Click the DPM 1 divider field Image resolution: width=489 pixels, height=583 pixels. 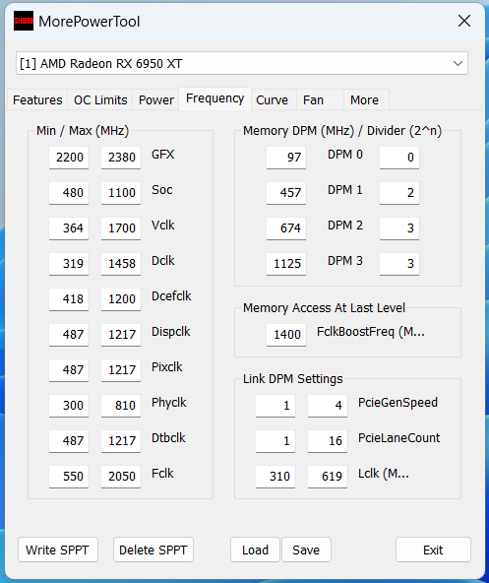pos(399,193)
